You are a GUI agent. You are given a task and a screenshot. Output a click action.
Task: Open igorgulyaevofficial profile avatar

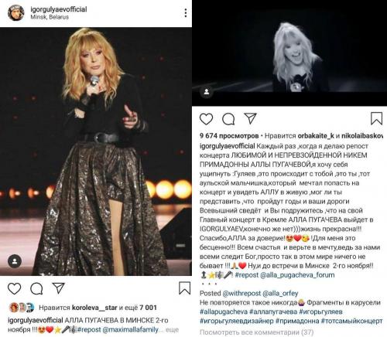pyautogui.click(x=16, y=13)
